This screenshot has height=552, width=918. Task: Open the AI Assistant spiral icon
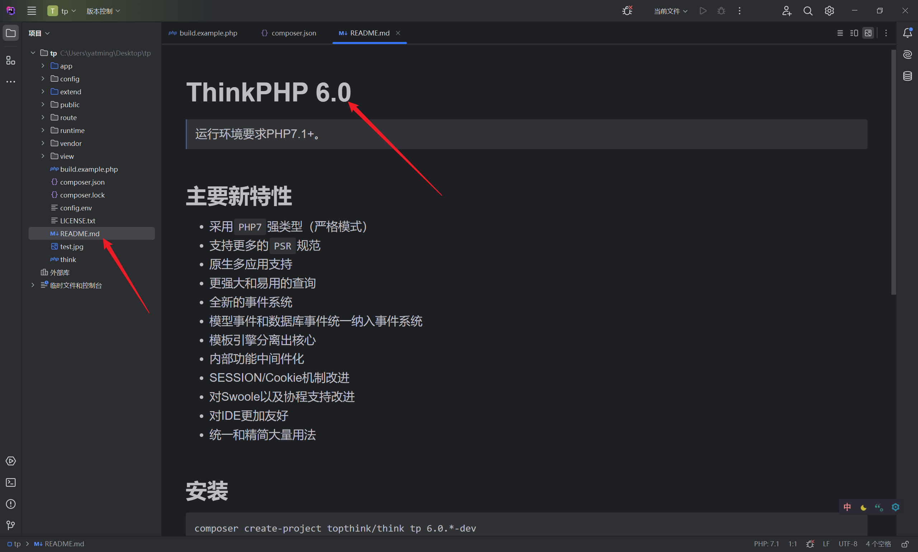(907, 54)
